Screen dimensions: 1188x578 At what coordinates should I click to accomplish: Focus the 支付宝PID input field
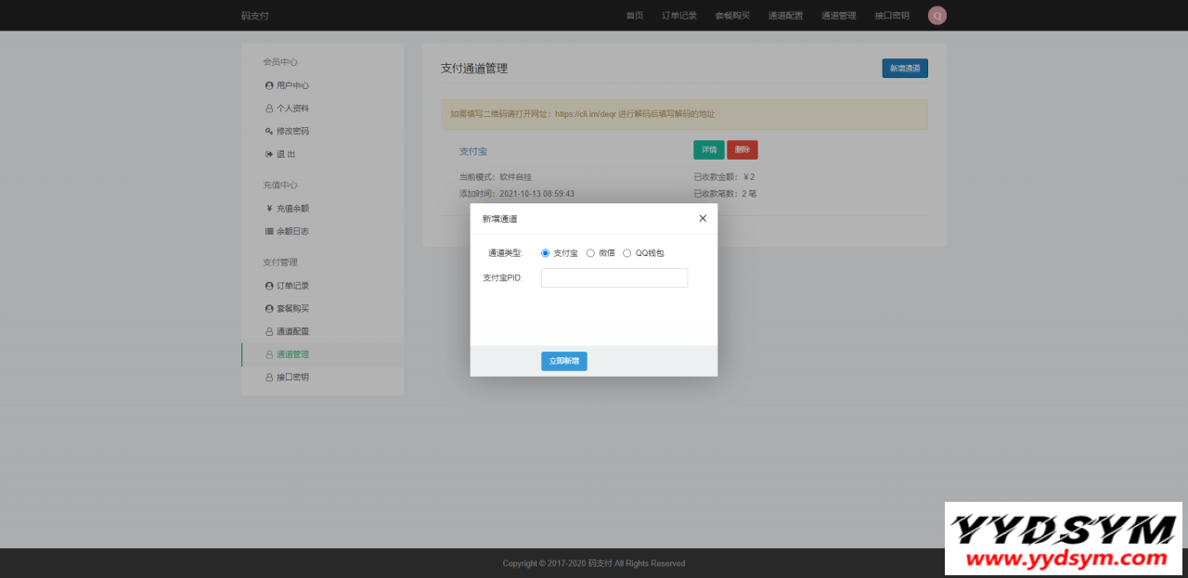614,278
